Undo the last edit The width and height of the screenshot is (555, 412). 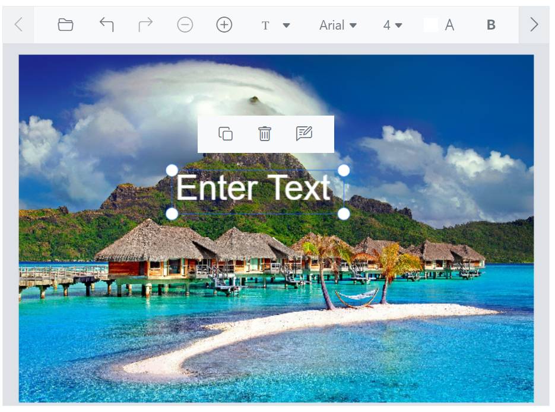point(106,25)
